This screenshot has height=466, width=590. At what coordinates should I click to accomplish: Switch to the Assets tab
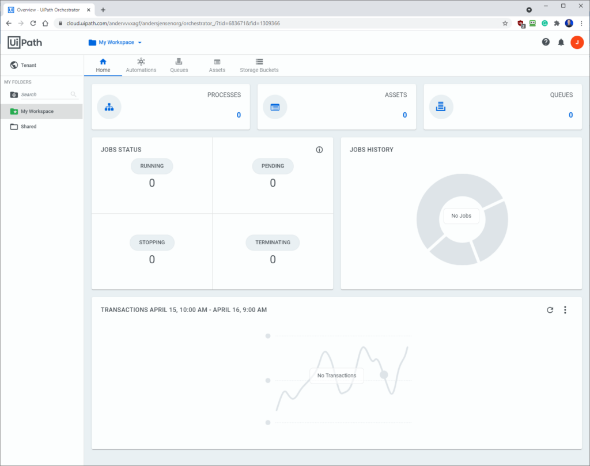(217, 66)
